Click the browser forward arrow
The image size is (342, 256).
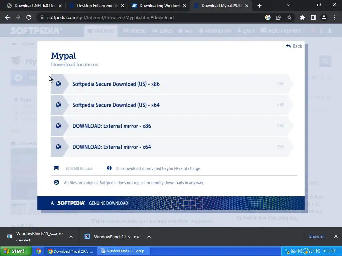point(18,17)
